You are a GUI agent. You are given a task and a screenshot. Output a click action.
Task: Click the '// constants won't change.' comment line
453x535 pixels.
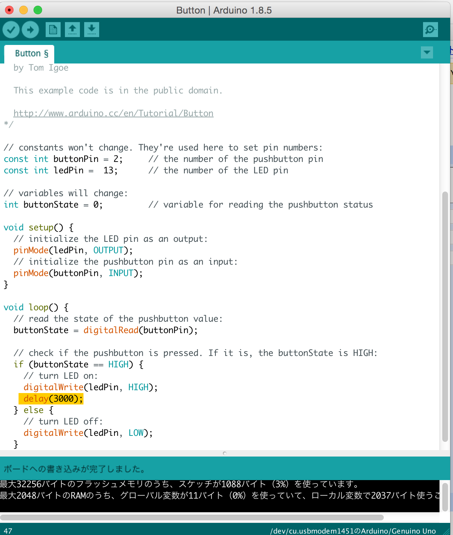click(163, 148)
